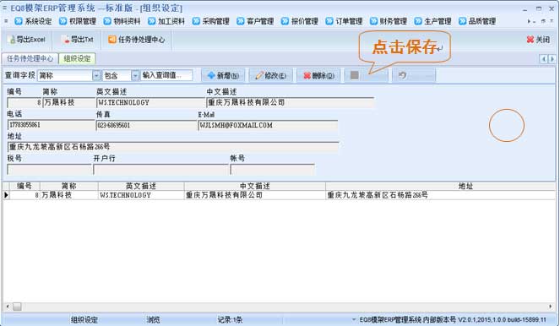Expand the 简称 query field dropdown
Image resolution: width=560 pixels, height=326 pixels.
(x=96, y=75)
